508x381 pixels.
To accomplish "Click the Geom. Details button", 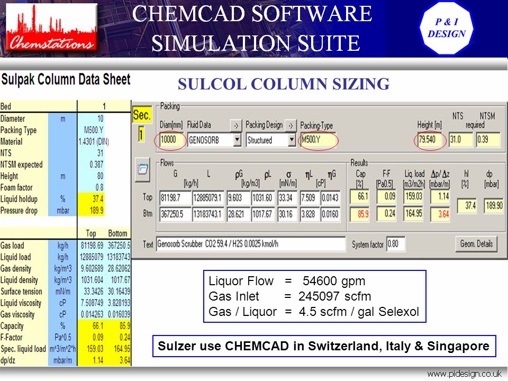I will click(476, 243).
